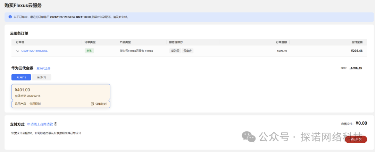Click the 华为云Flexus云服务 Flexus product text
375x152 pixels.
[x=136, y=51]
